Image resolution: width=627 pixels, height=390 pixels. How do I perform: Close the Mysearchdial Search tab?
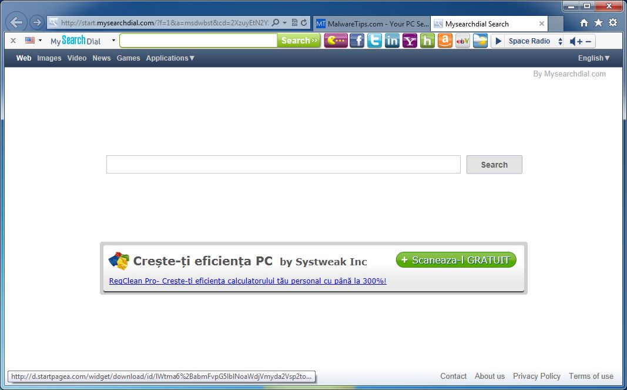(x=541, y=24)
